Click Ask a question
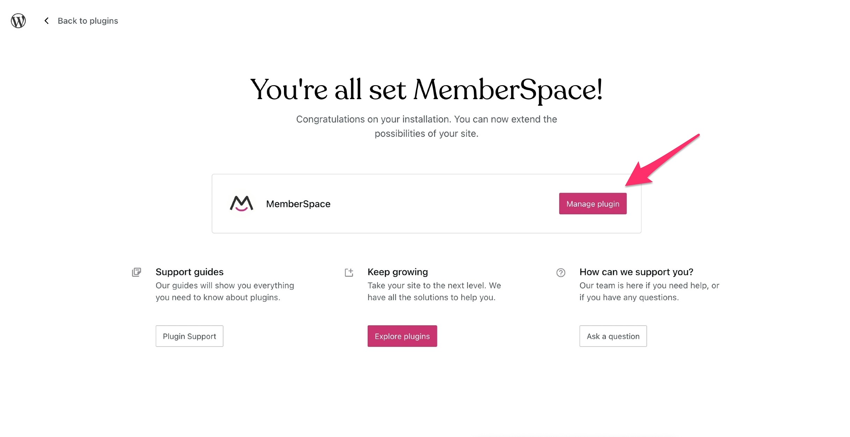 pos(613,336)
